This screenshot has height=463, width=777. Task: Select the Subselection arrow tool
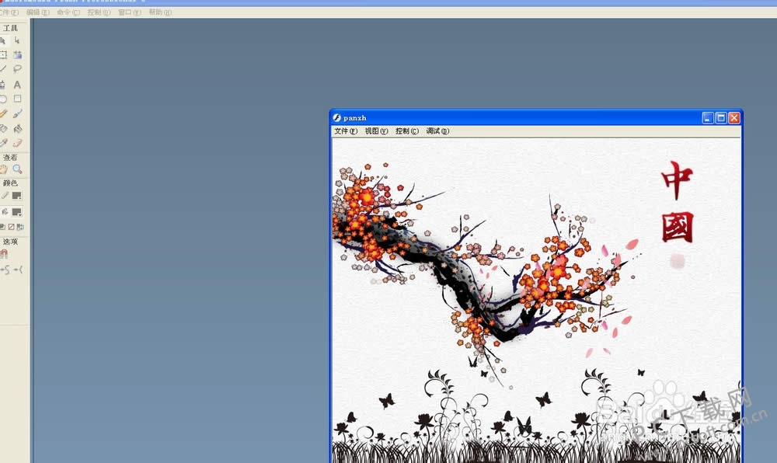17,40
